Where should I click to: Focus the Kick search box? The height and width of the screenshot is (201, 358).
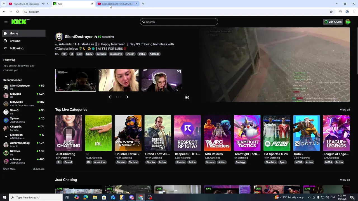coord(179,22)
